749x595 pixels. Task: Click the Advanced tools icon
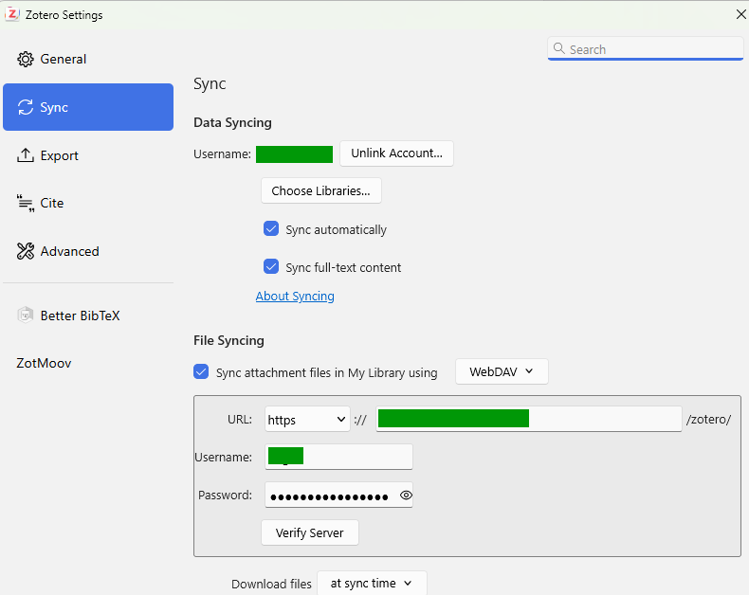pyautogui.click(x=26, y=251)
